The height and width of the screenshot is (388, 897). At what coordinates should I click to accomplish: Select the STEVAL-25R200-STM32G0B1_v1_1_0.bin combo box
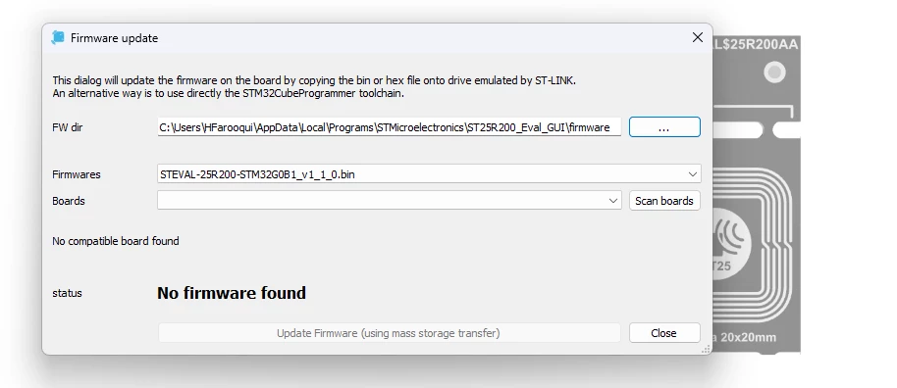click(429, 174)
